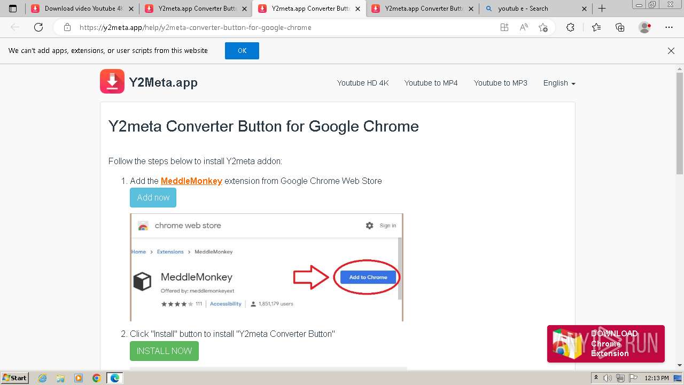Refresh the current page
Viewport: 684px width, 385px height.
coord(38,27)
